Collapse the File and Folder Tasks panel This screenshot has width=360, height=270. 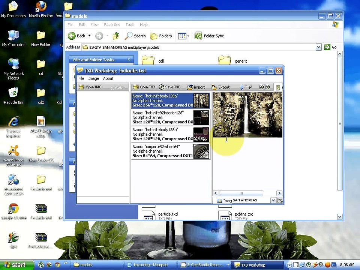pyautogui.click(x=129, y=60)
